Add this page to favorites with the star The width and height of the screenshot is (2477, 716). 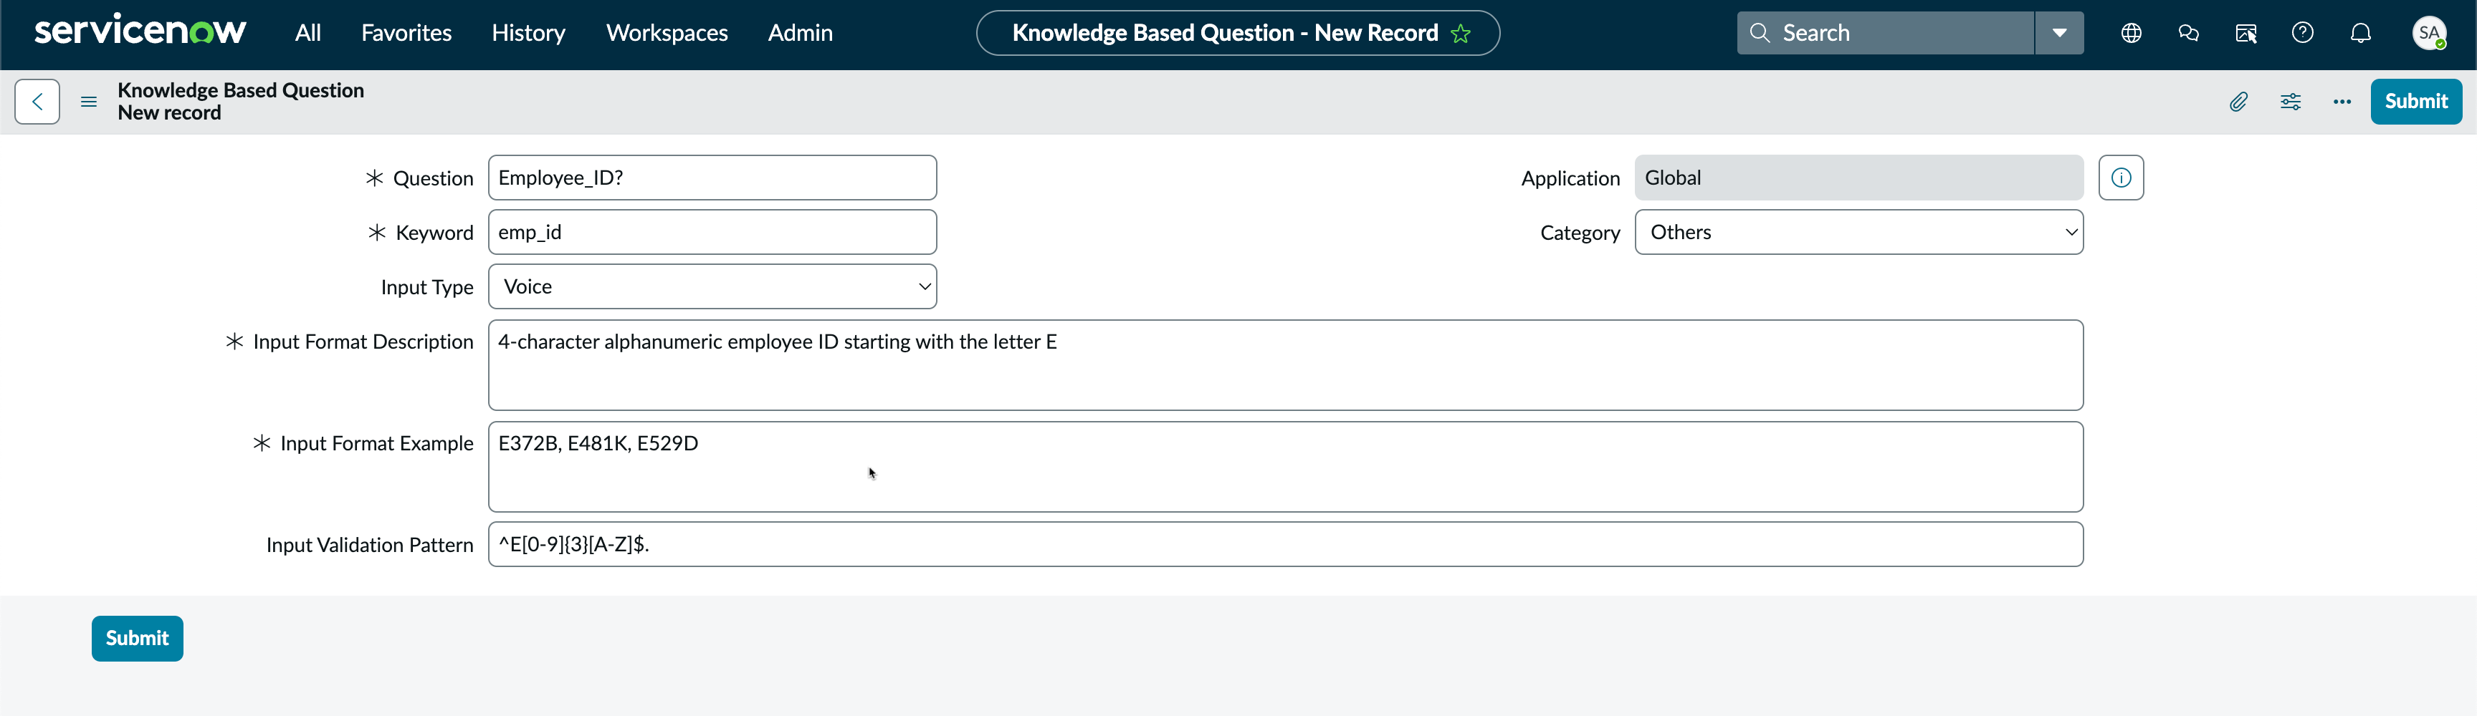coord(1461,34)
